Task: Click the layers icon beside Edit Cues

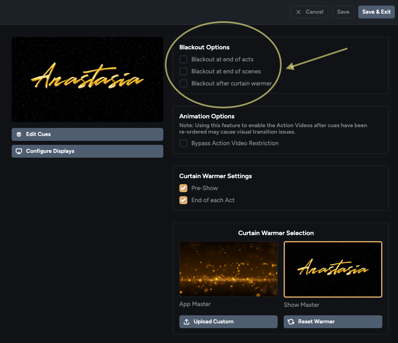Action: tap(19, 134)
